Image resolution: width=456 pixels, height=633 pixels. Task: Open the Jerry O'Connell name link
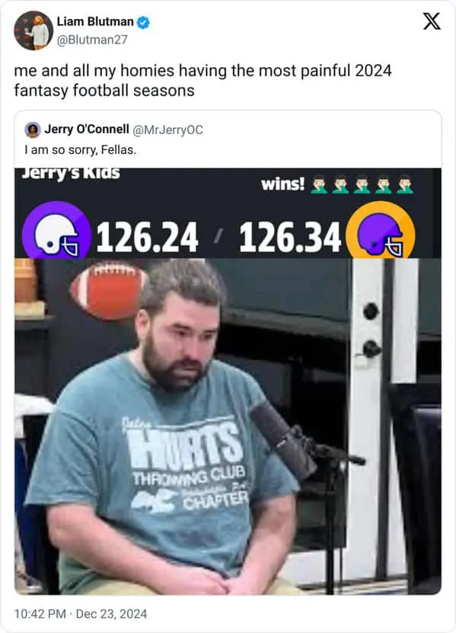(x=87, y=129)
